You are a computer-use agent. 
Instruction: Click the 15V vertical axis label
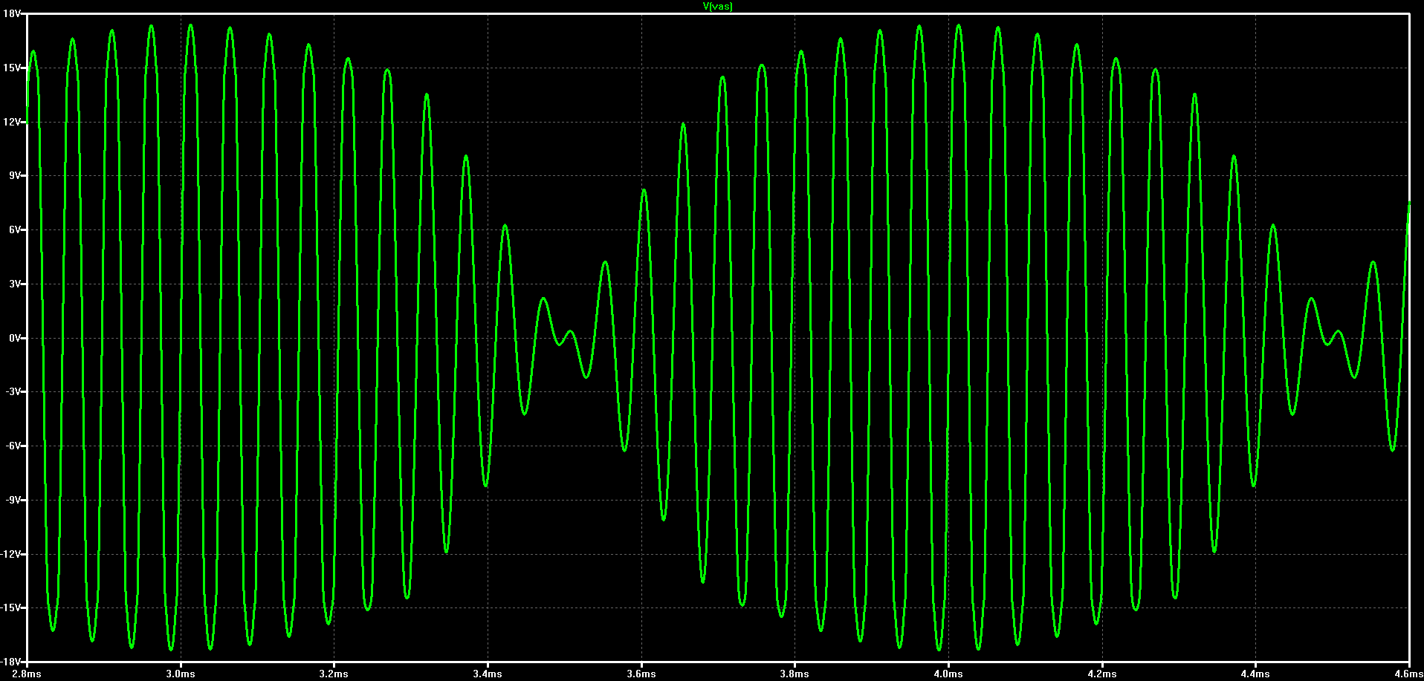point(12,68)
